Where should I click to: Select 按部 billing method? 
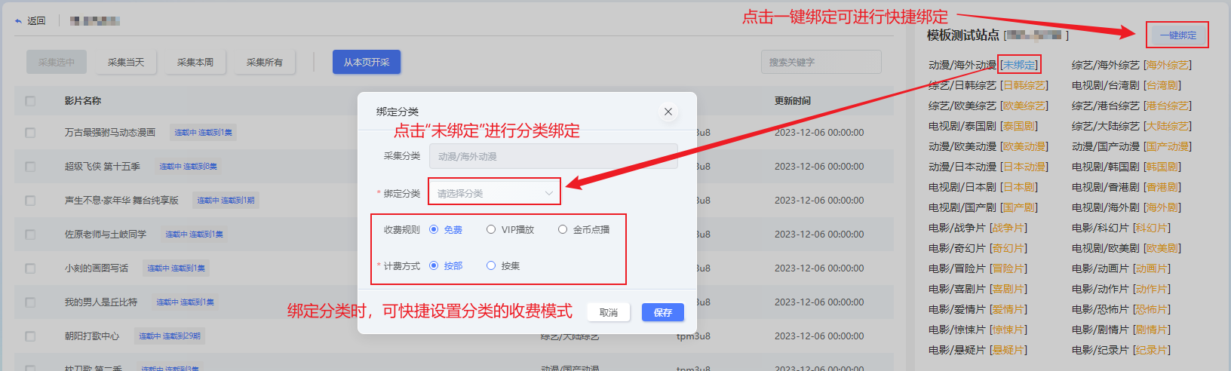point(434,265)
